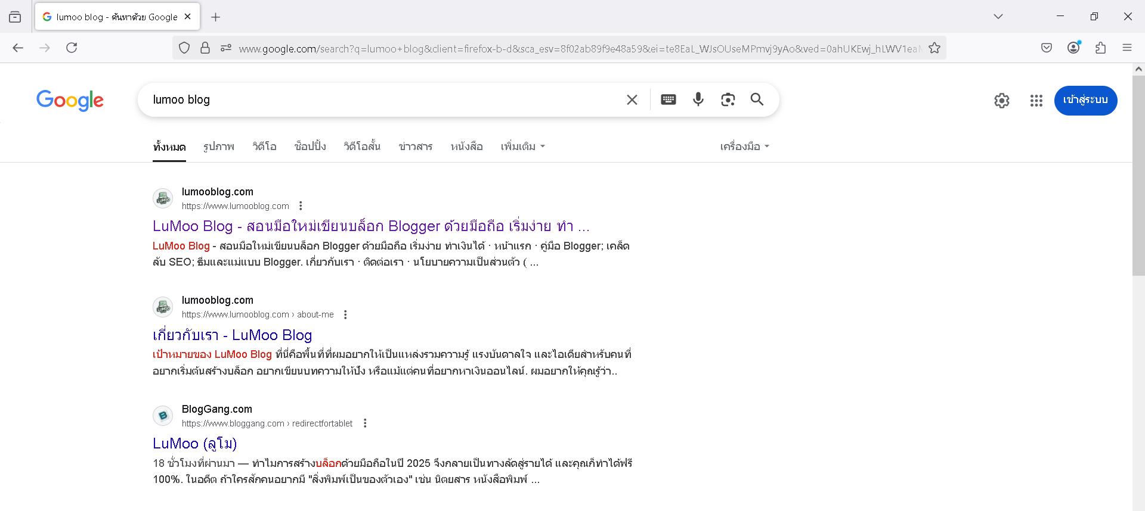Search by image with Lens icon
The width and height of the screenshot is (1145, 511).
[728, 99]
